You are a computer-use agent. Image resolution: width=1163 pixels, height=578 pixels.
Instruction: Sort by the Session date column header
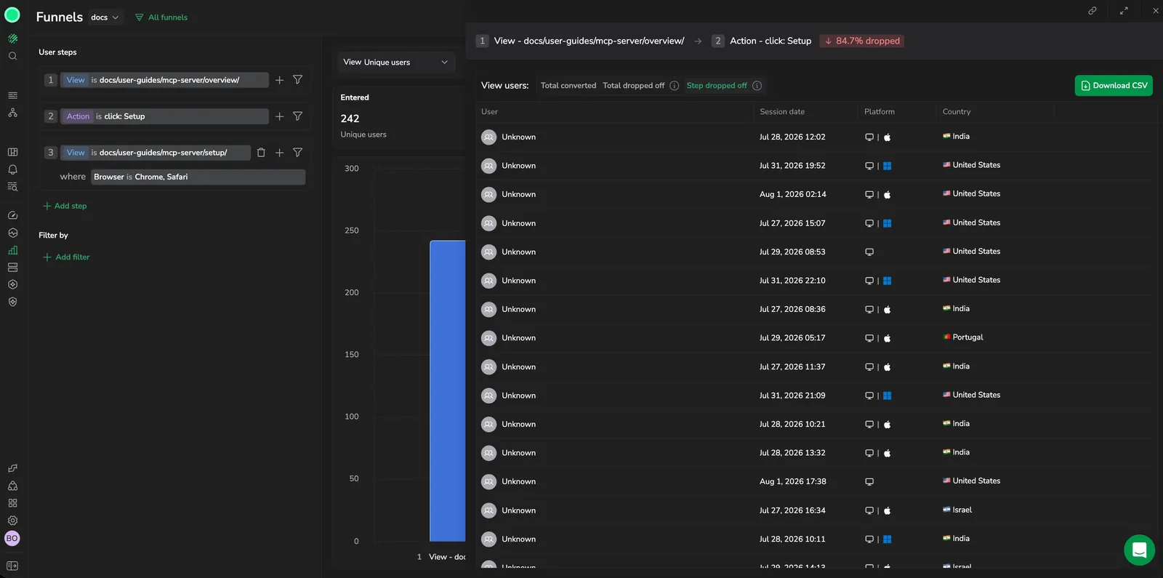coord(782,112)
